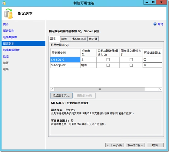Toggle synchronous commit checkbox for SH-SQL-02
The image size is (169, 152).
pos(131,65)
